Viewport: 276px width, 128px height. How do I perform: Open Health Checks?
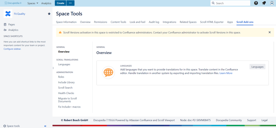[66, 93]
